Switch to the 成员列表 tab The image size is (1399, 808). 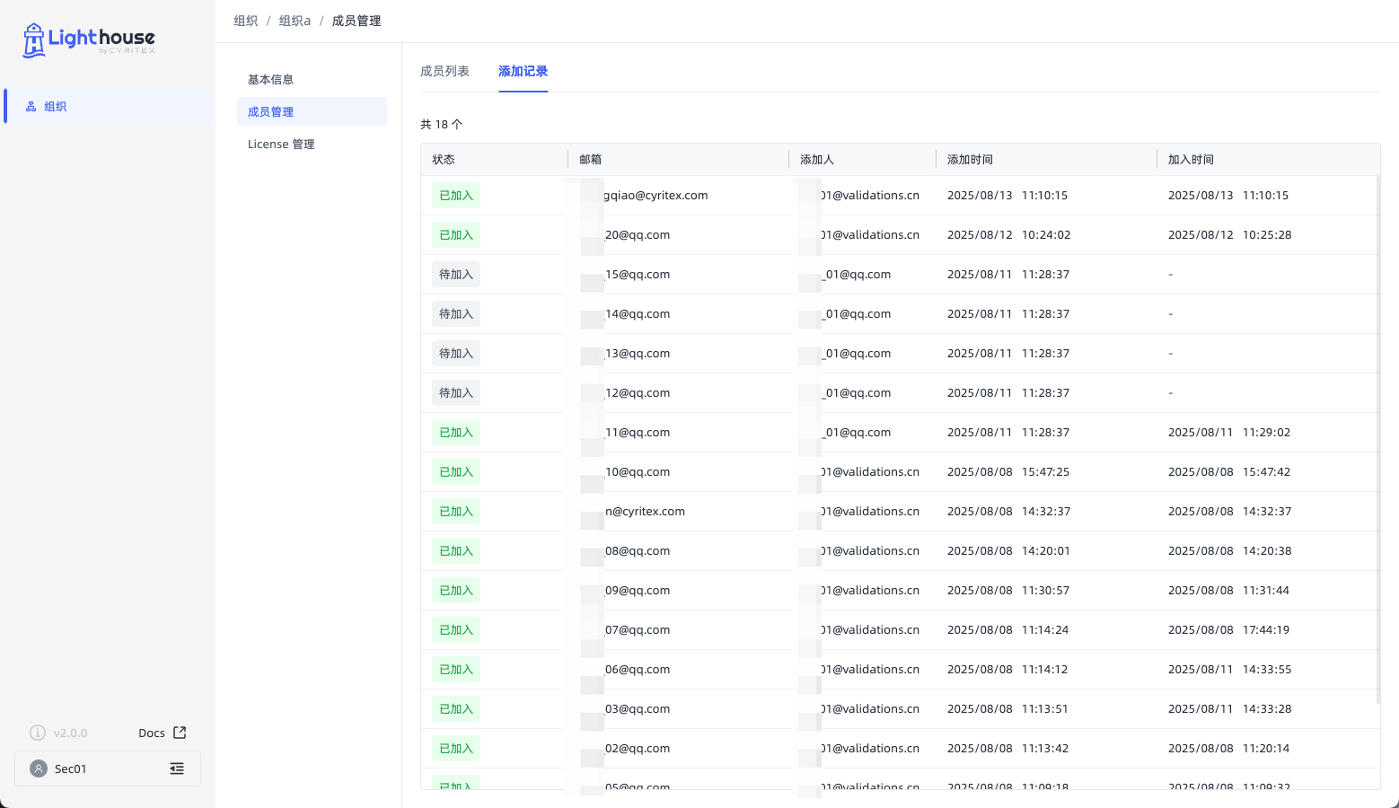pyautogui.click(x=444, y=71)
